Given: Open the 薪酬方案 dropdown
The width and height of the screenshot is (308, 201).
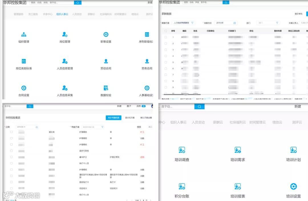Looking at the screenshot, I should (x=184, y=23).
